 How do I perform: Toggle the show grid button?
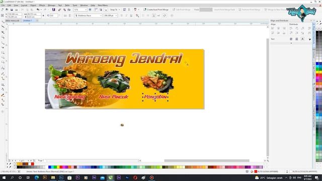click(101, 10)
